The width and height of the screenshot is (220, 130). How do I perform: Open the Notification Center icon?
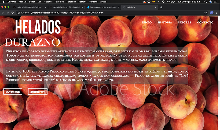[215, 2]
